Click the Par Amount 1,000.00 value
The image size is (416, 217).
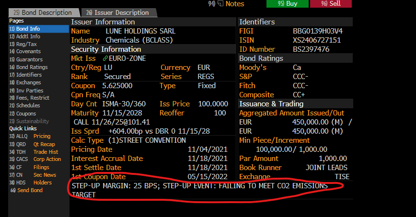tap(333, 159)
